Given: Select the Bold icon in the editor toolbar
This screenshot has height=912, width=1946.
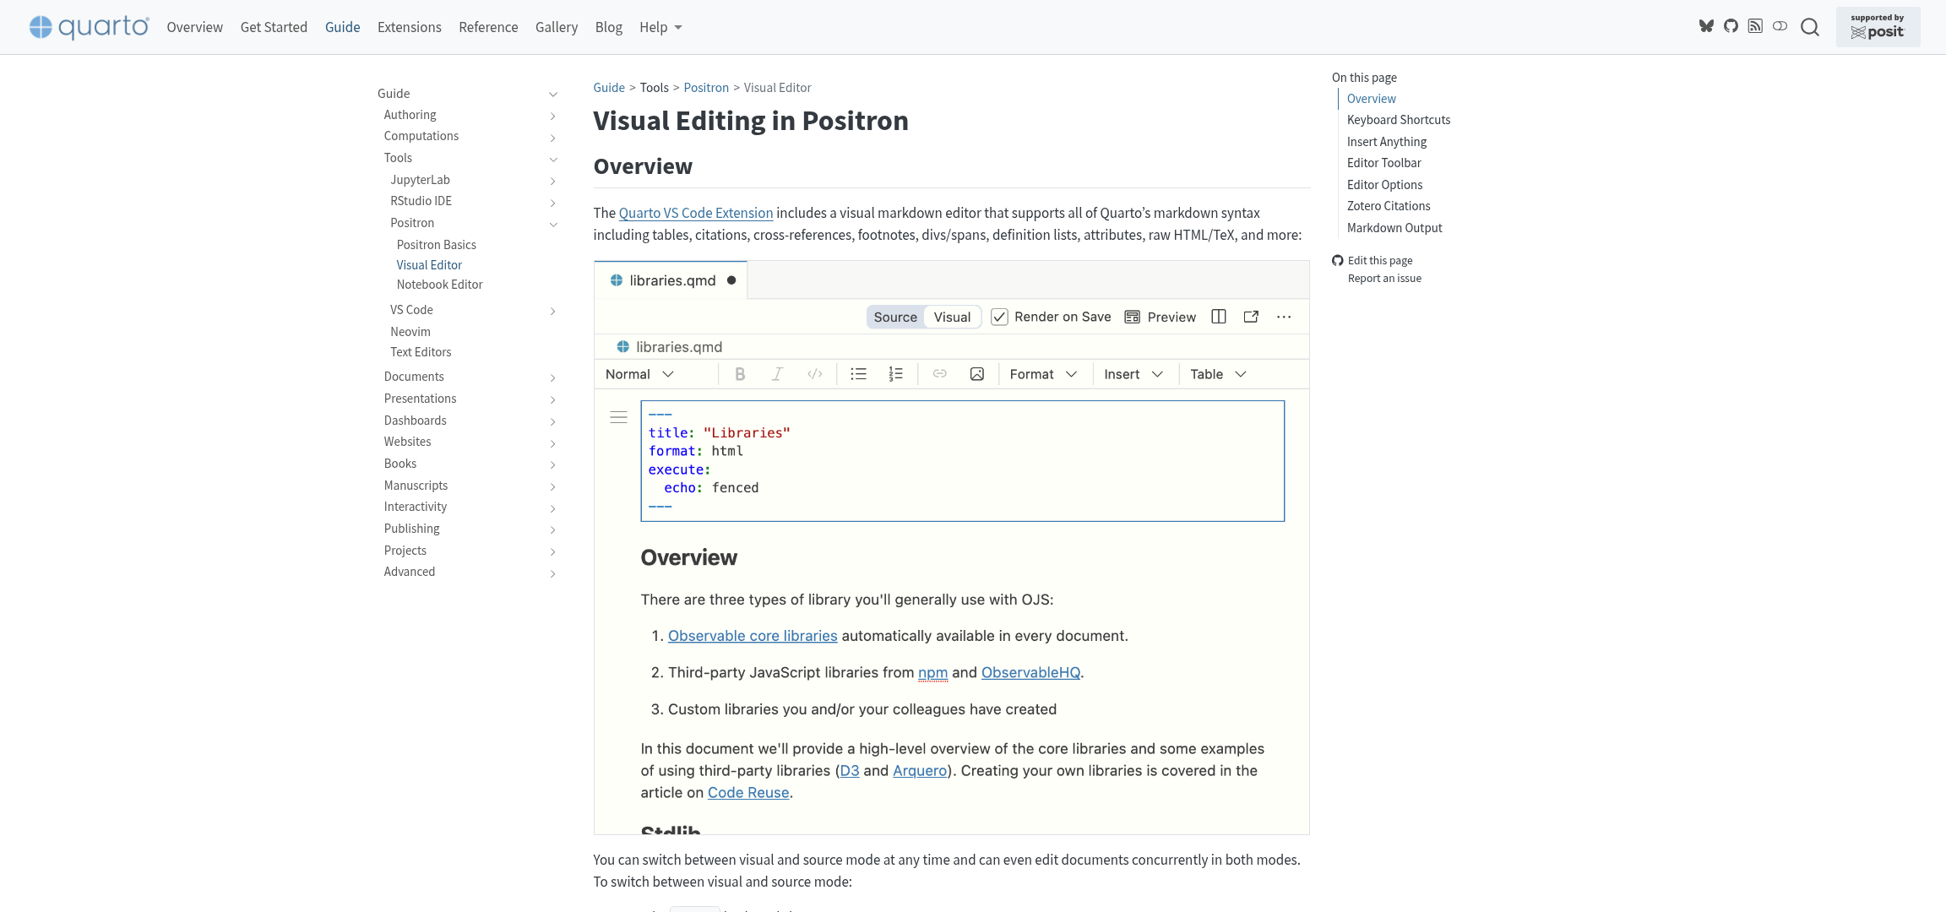Looking at the screenshot, I should (x=739, y=373).
